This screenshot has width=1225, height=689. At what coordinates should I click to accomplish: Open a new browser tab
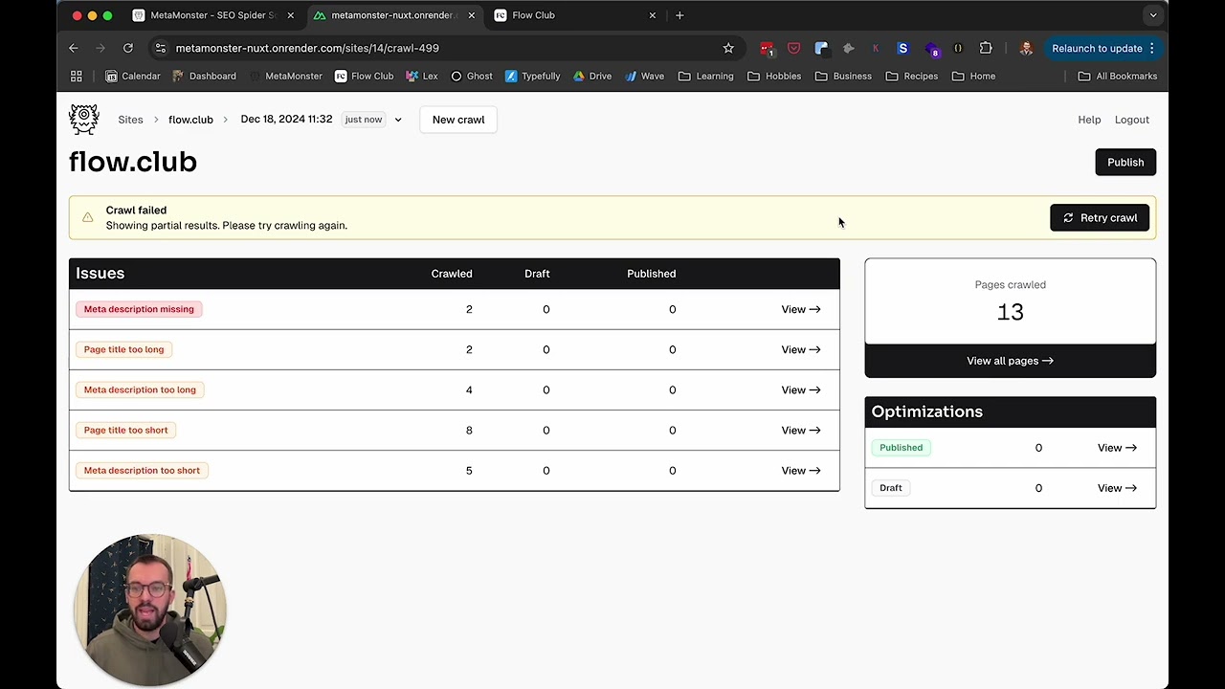click(679, 15)
